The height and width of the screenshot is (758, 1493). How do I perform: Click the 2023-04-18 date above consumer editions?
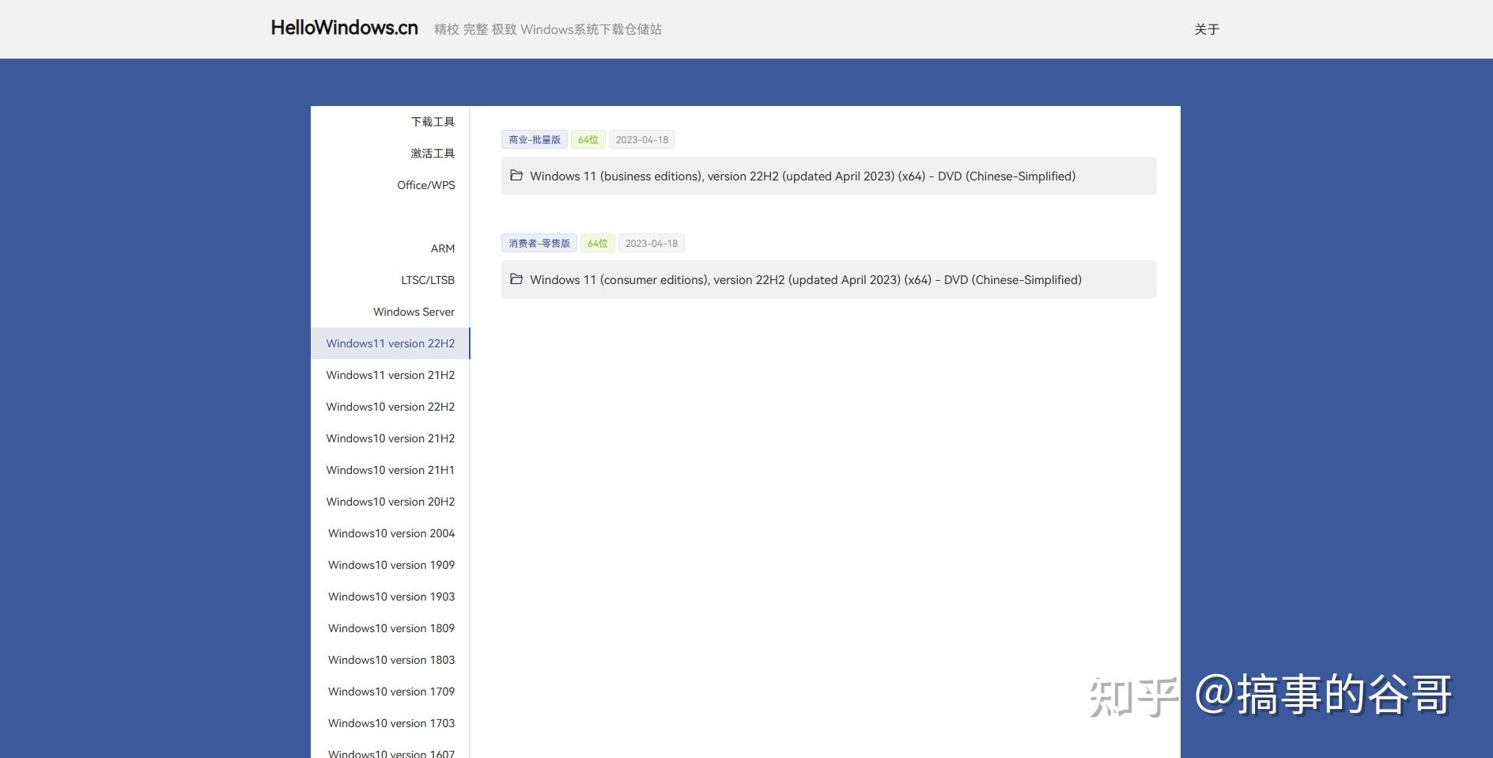[x=652, y=244]
